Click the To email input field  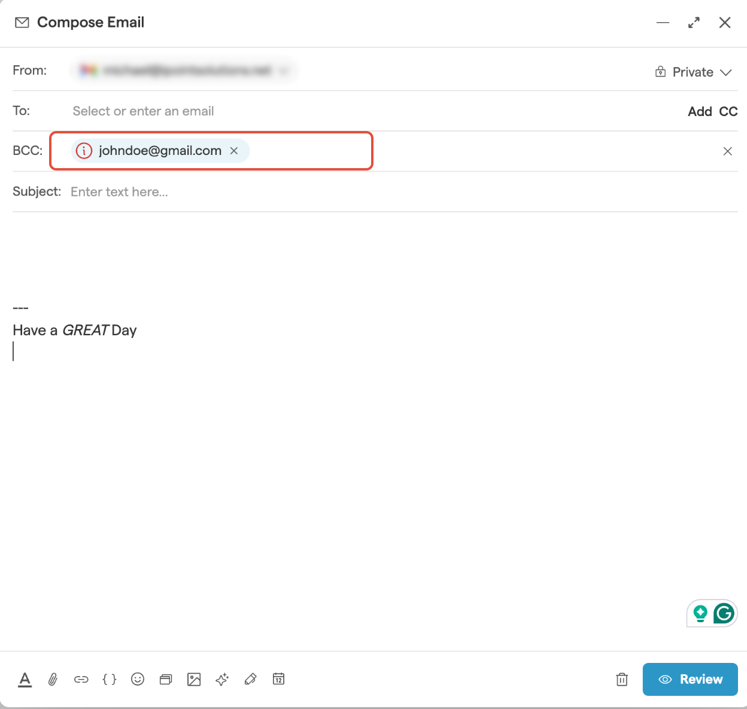(359, 111)
